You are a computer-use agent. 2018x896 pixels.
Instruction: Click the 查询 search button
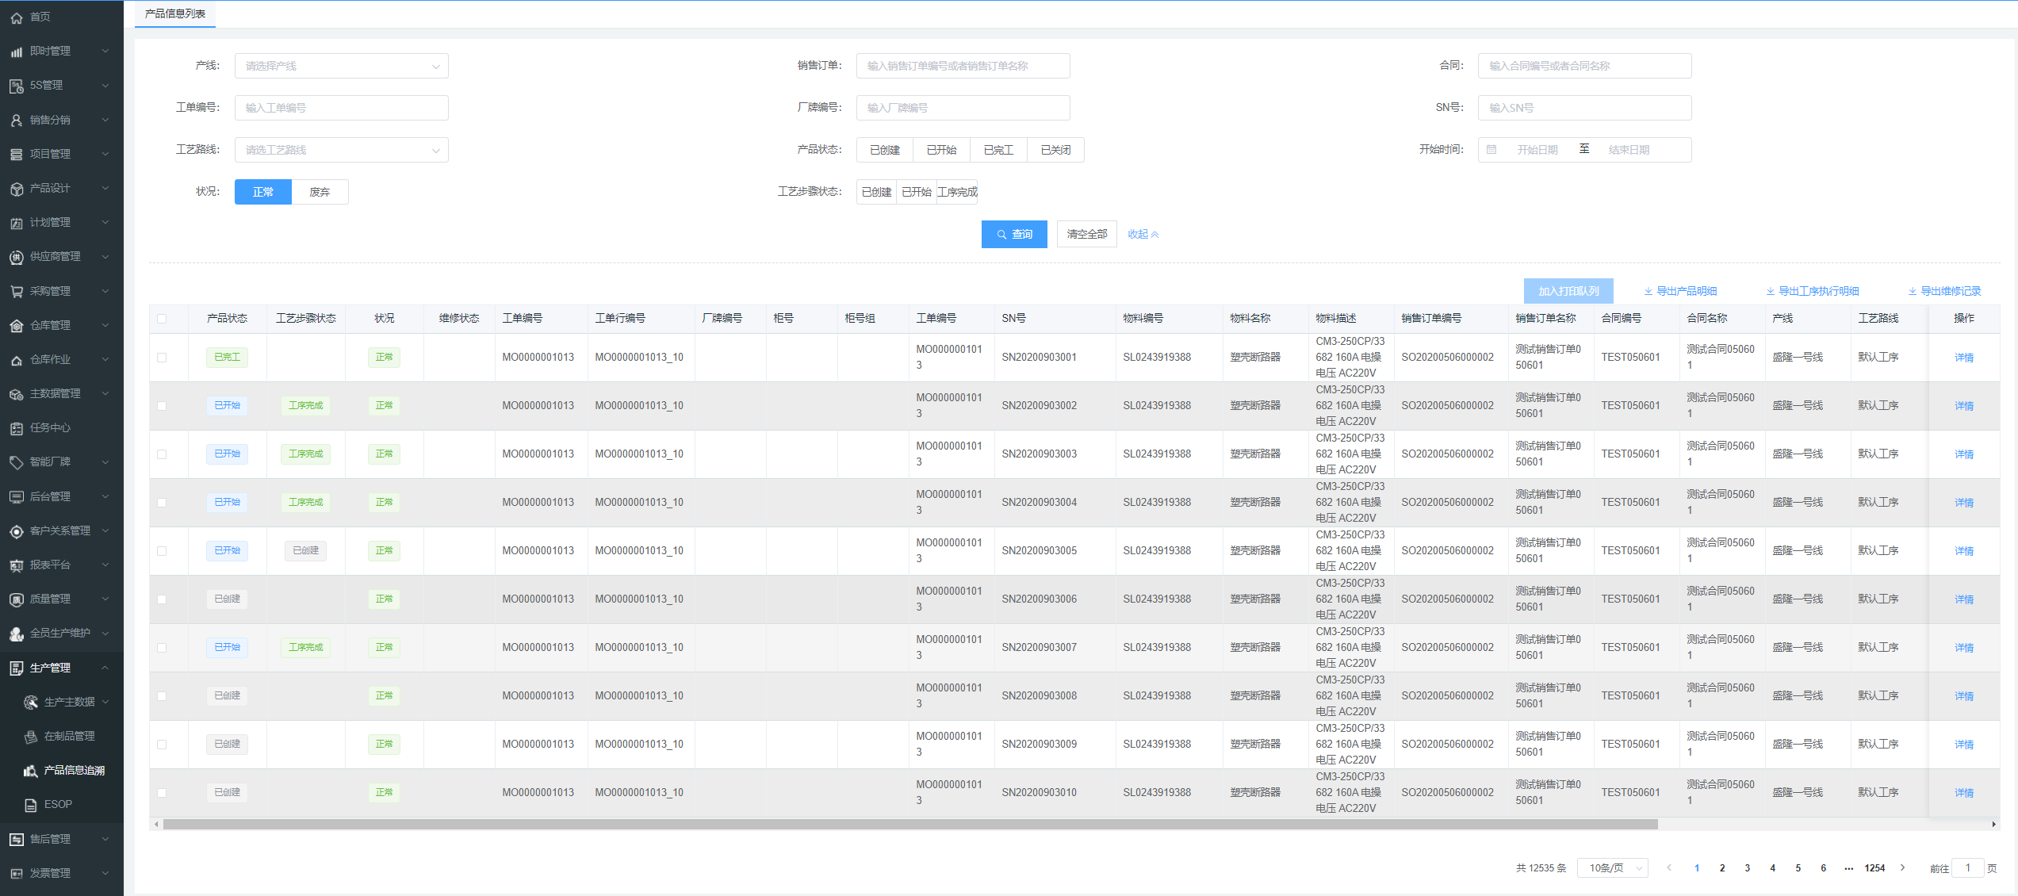tap(1013, 235)
